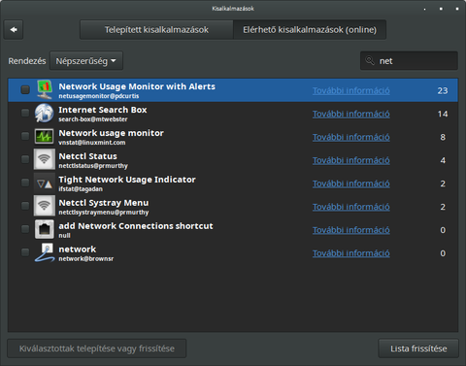The width and height of the screenshot is (466, 366).
Task: Enable the Netctl Status checkbox
Action: (x=25, y=159)
